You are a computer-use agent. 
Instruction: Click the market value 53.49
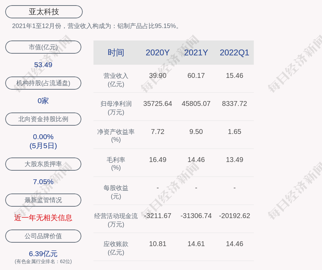[x=43, y=65]
